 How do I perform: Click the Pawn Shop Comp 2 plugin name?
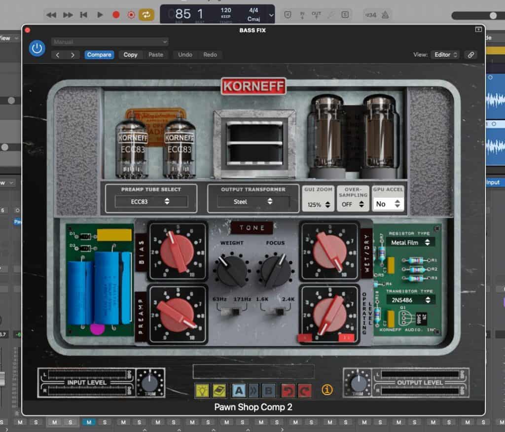[253, 407]
